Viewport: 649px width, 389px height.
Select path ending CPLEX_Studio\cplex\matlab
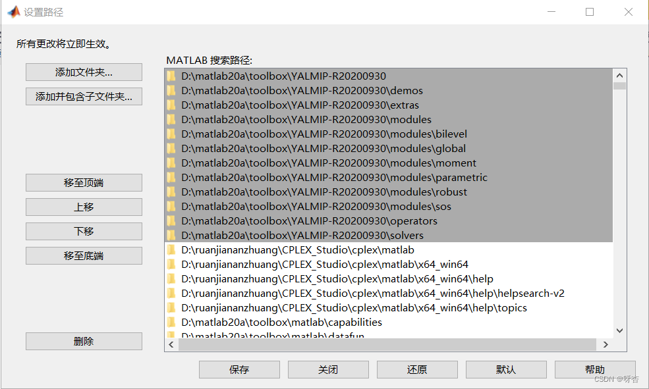[x=389, y=249]
